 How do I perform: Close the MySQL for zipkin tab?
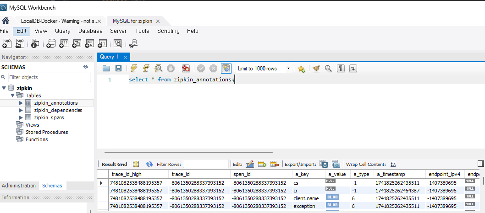click(158, 21)
